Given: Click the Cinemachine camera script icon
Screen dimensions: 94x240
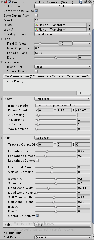Looking at the screenshot, I should coord(6,2).
